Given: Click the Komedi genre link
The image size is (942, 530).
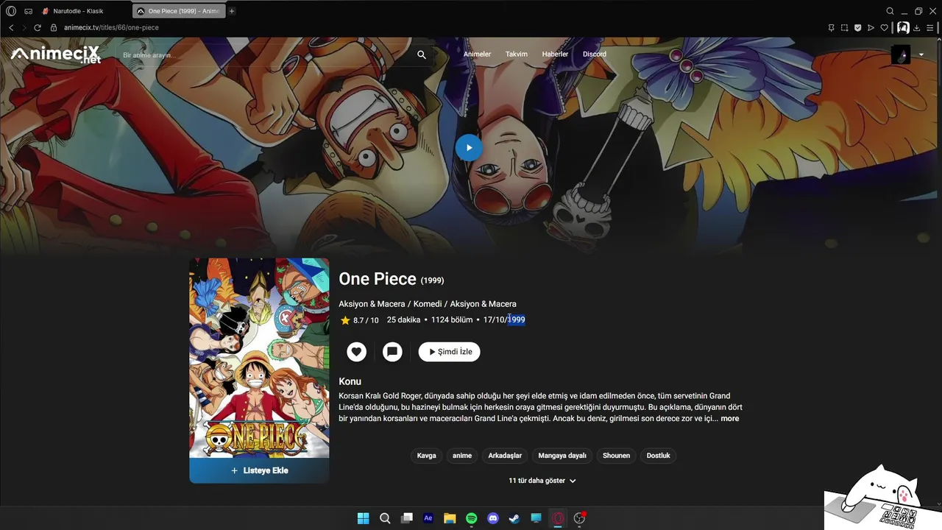Looking at the screenshot, I should (428, 304).
